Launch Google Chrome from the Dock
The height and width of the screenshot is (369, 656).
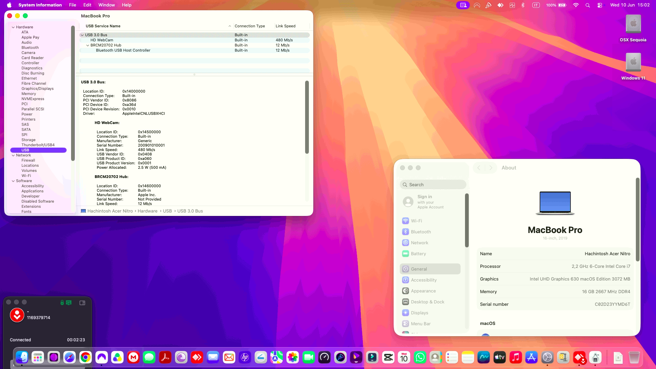pos(85,357)
